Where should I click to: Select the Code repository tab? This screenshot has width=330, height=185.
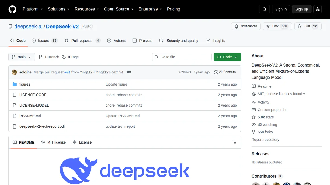(x=18, y=41)
